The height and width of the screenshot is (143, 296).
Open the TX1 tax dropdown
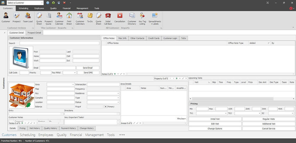point(226,113)
